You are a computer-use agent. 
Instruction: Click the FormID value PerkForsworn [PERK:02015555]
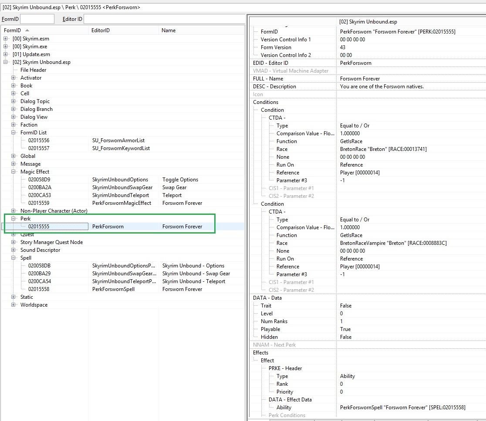(397, 32)
